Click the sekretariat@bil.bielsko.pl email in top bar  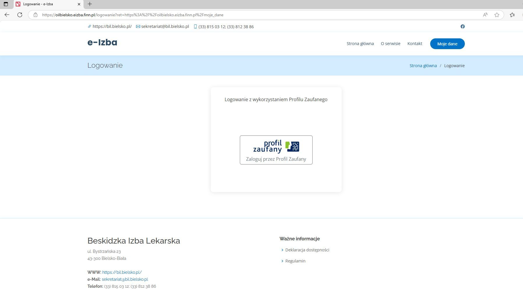165,26
